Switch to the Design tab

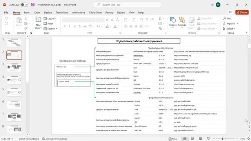point(48,13)
